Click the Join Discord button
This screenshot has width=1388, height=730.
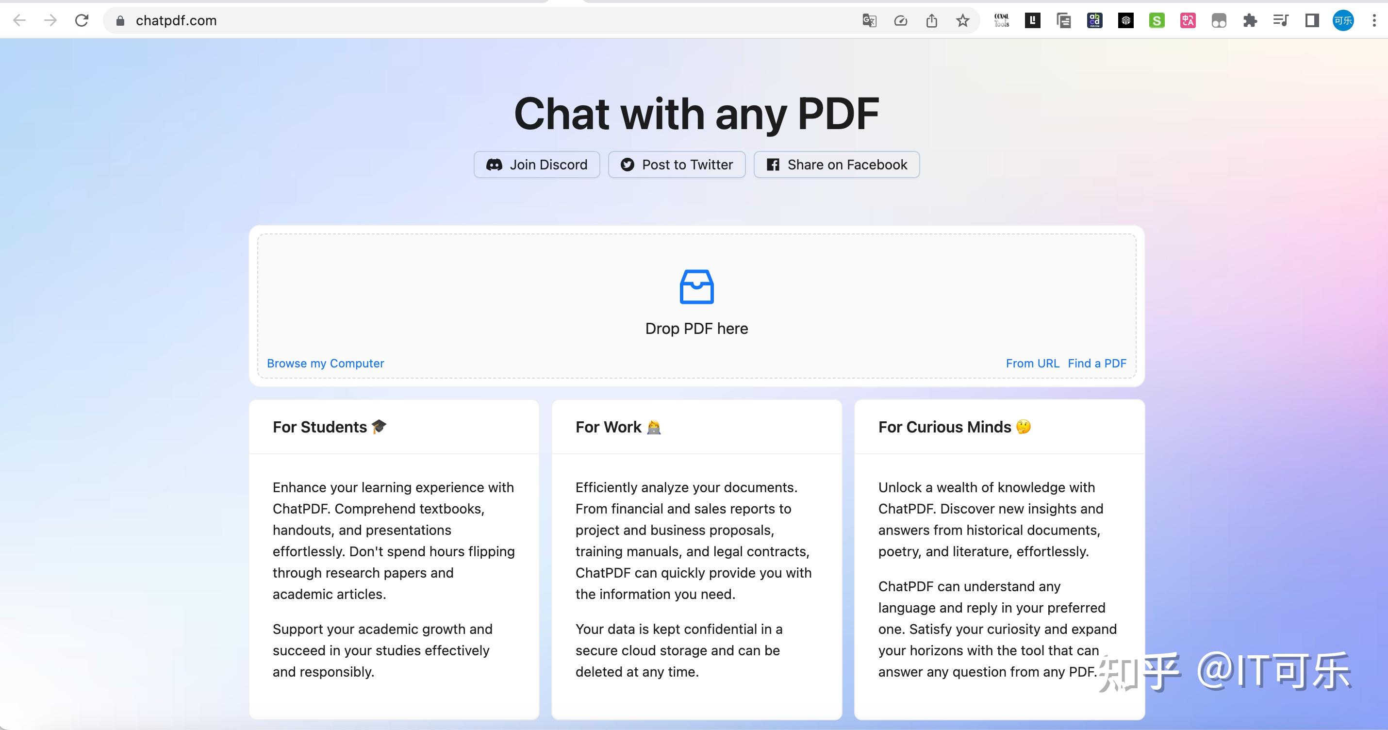click(x=537, y=165)
